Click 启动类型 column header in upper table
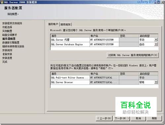 (148, 36)
